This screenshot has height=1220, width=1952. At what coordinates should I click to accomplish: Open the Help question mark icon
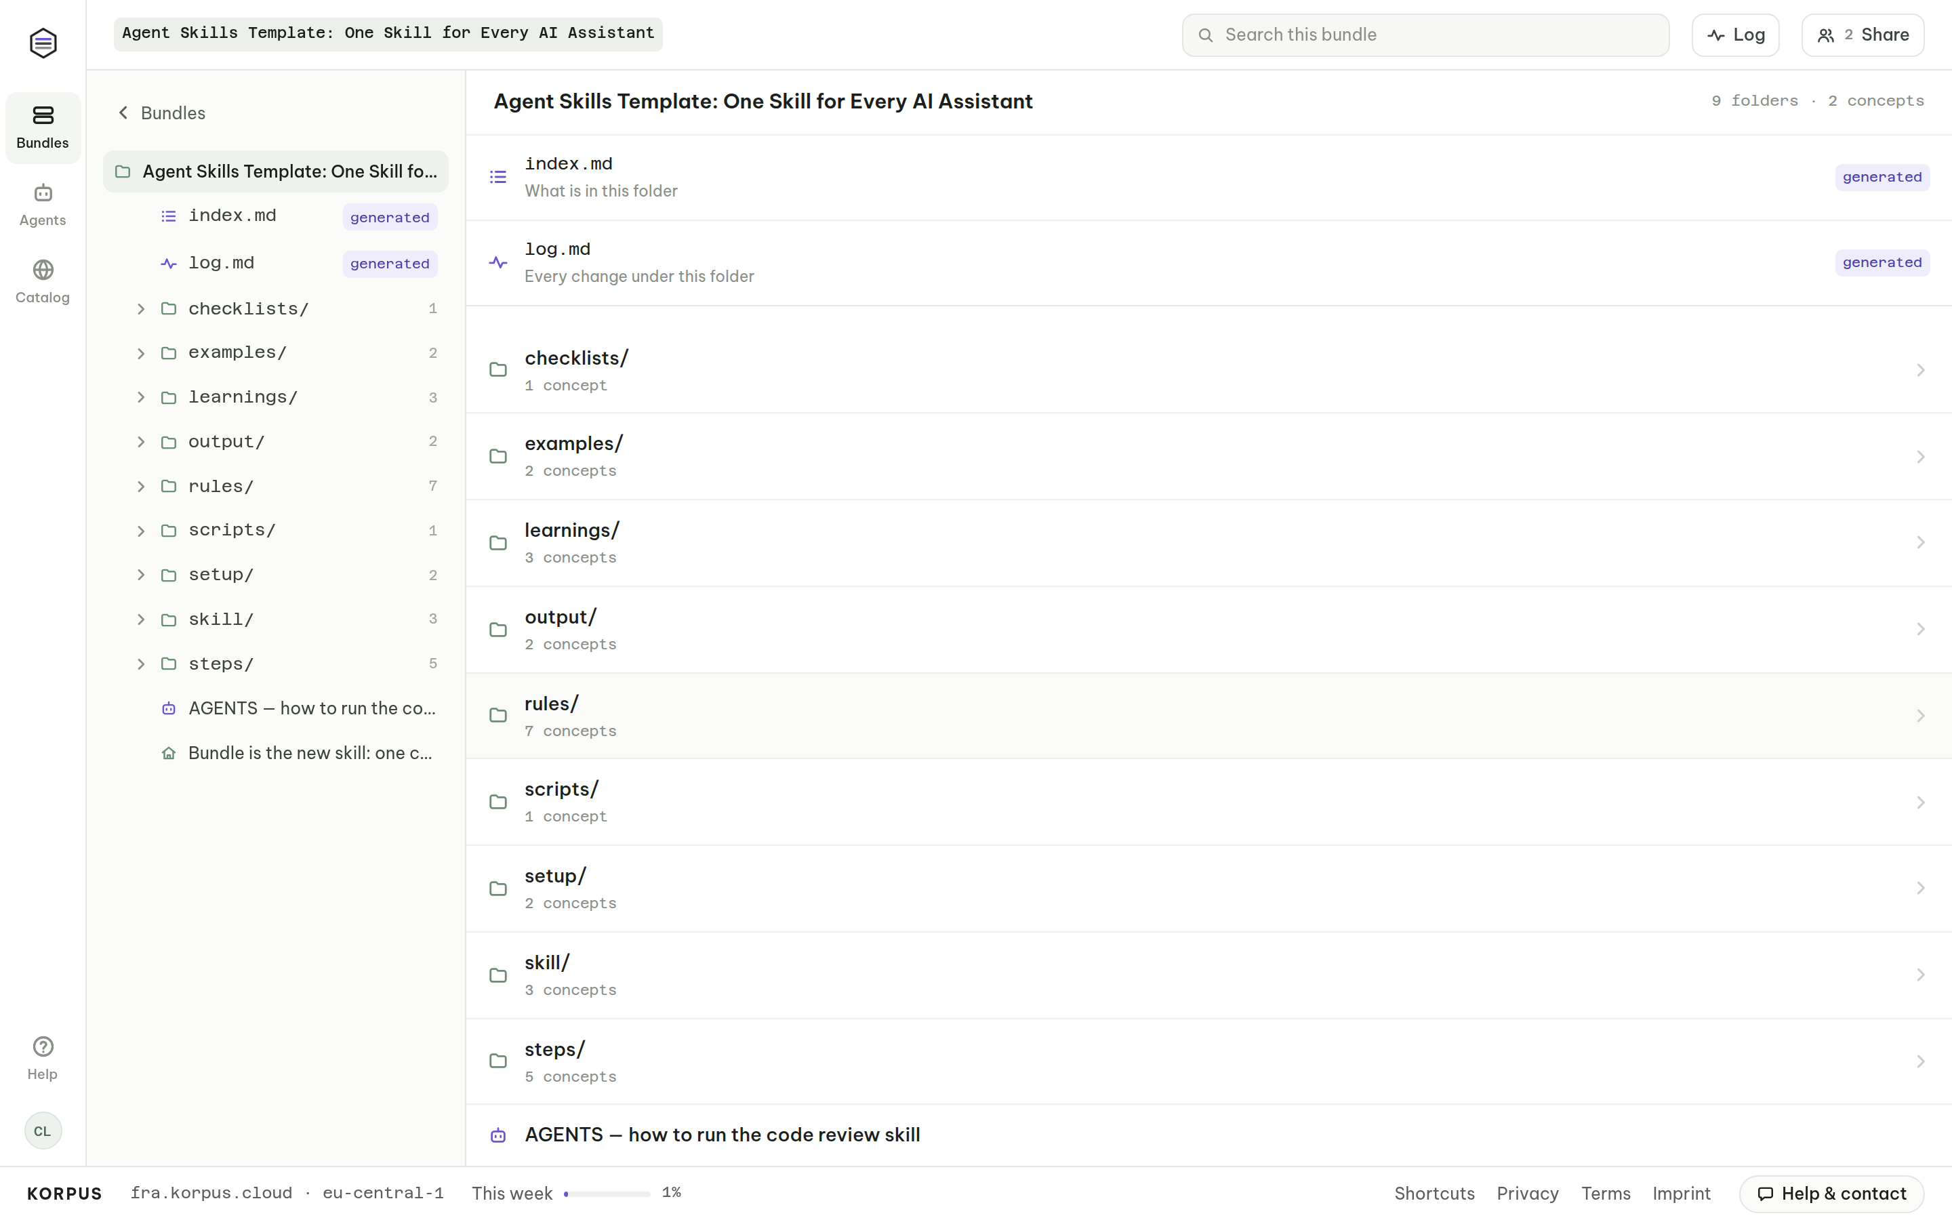(43, 1046)
